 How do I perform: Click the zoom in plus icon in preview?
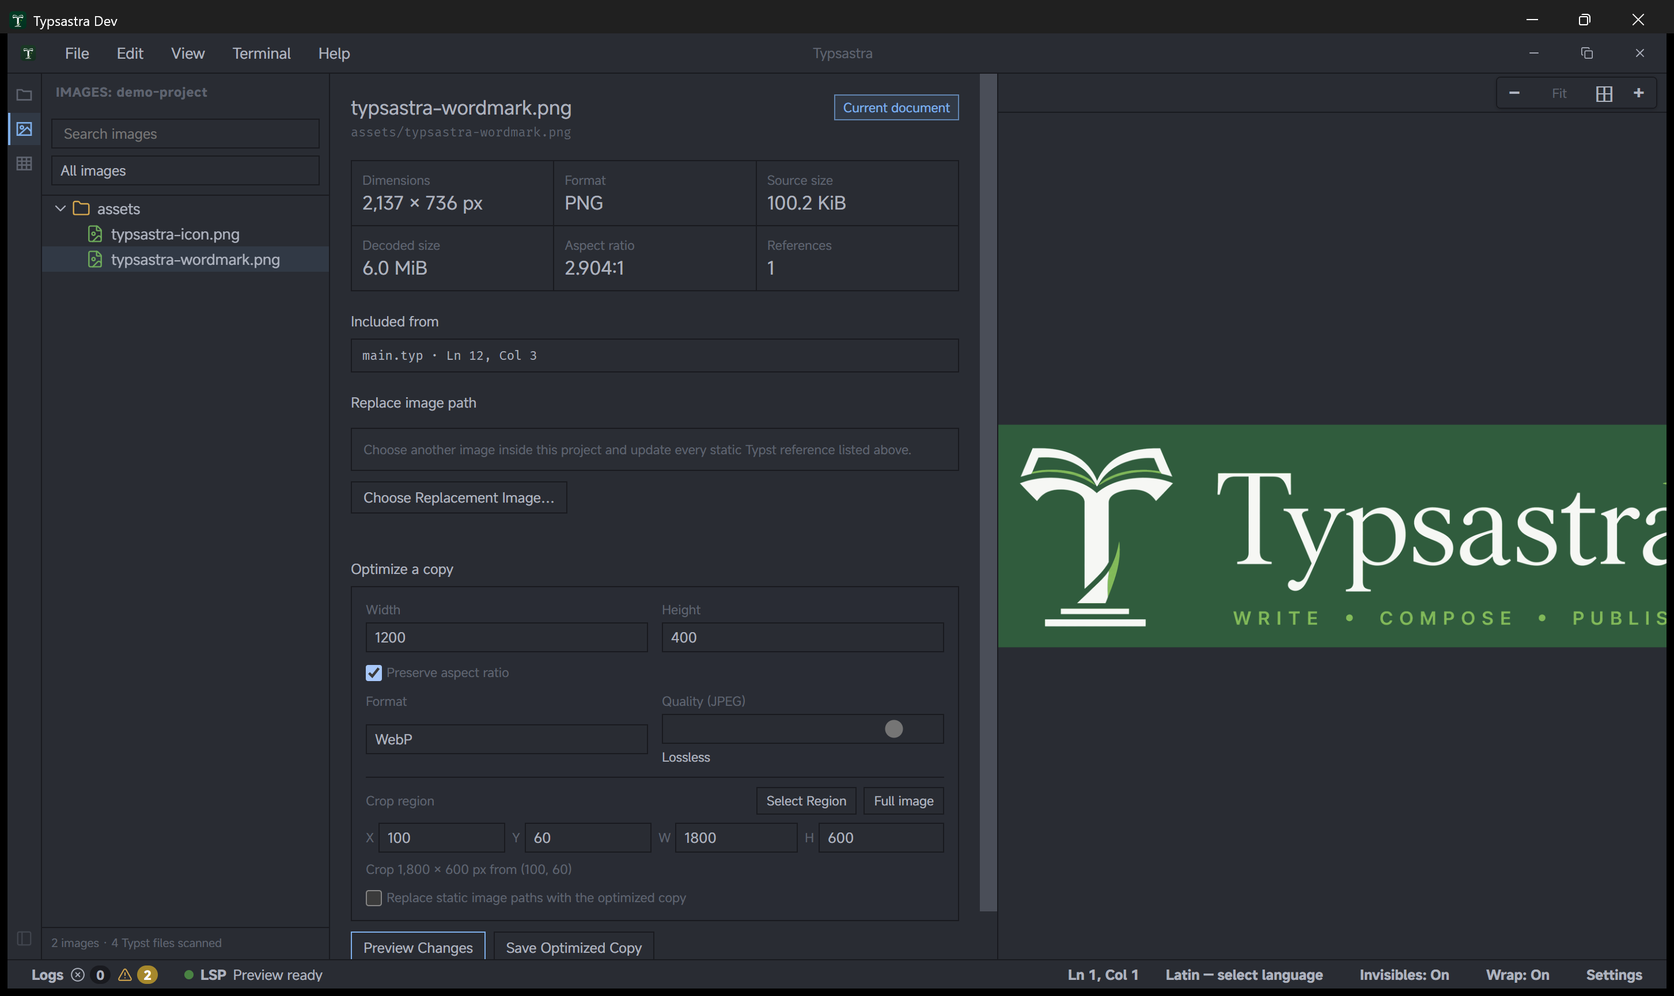click(x=1638, y=93)
